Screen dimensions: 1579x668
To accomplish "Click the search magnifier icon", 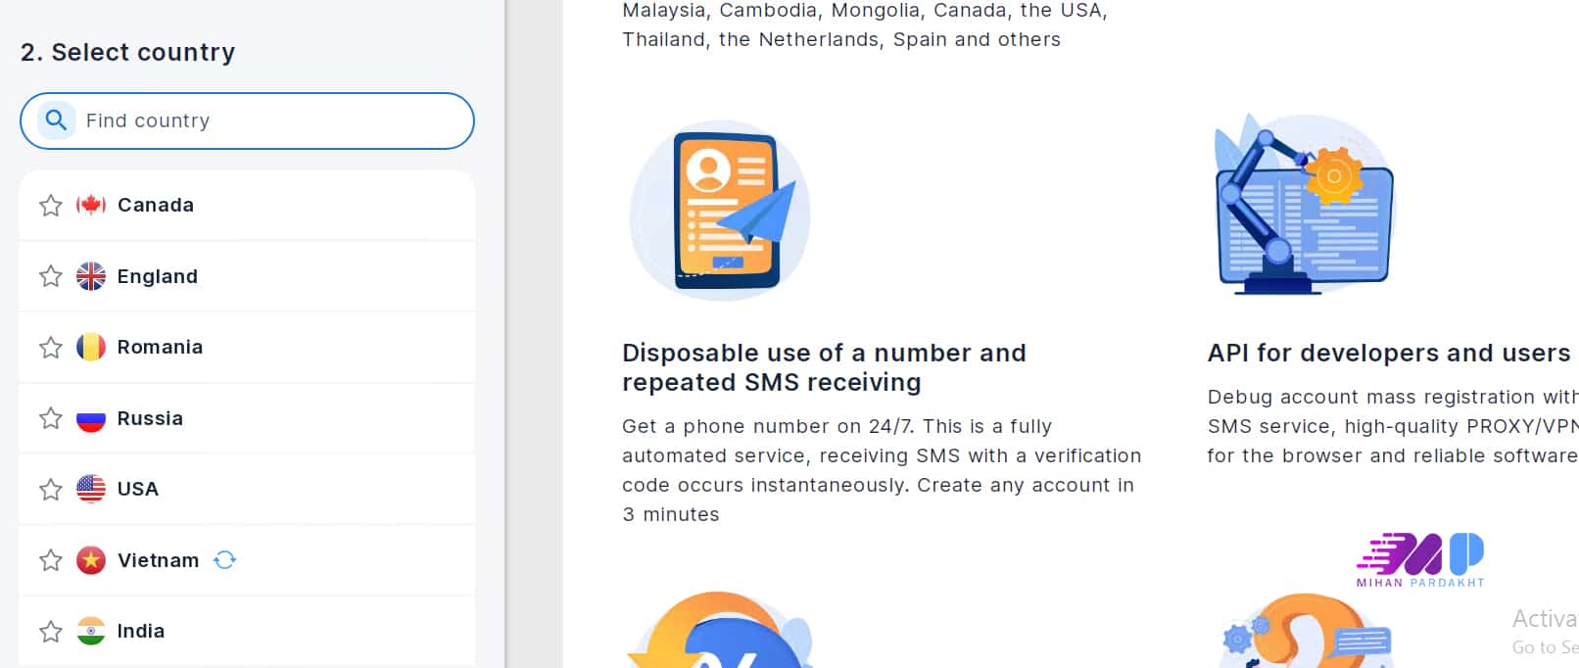I will (x=56, y=120).
